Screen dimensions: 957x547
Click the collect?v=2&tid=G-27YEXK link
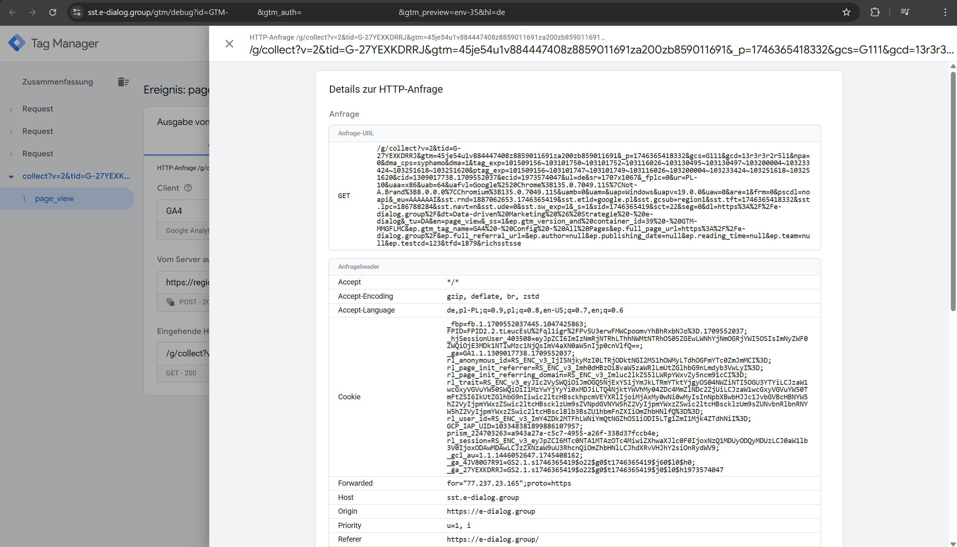coord(76,176)
